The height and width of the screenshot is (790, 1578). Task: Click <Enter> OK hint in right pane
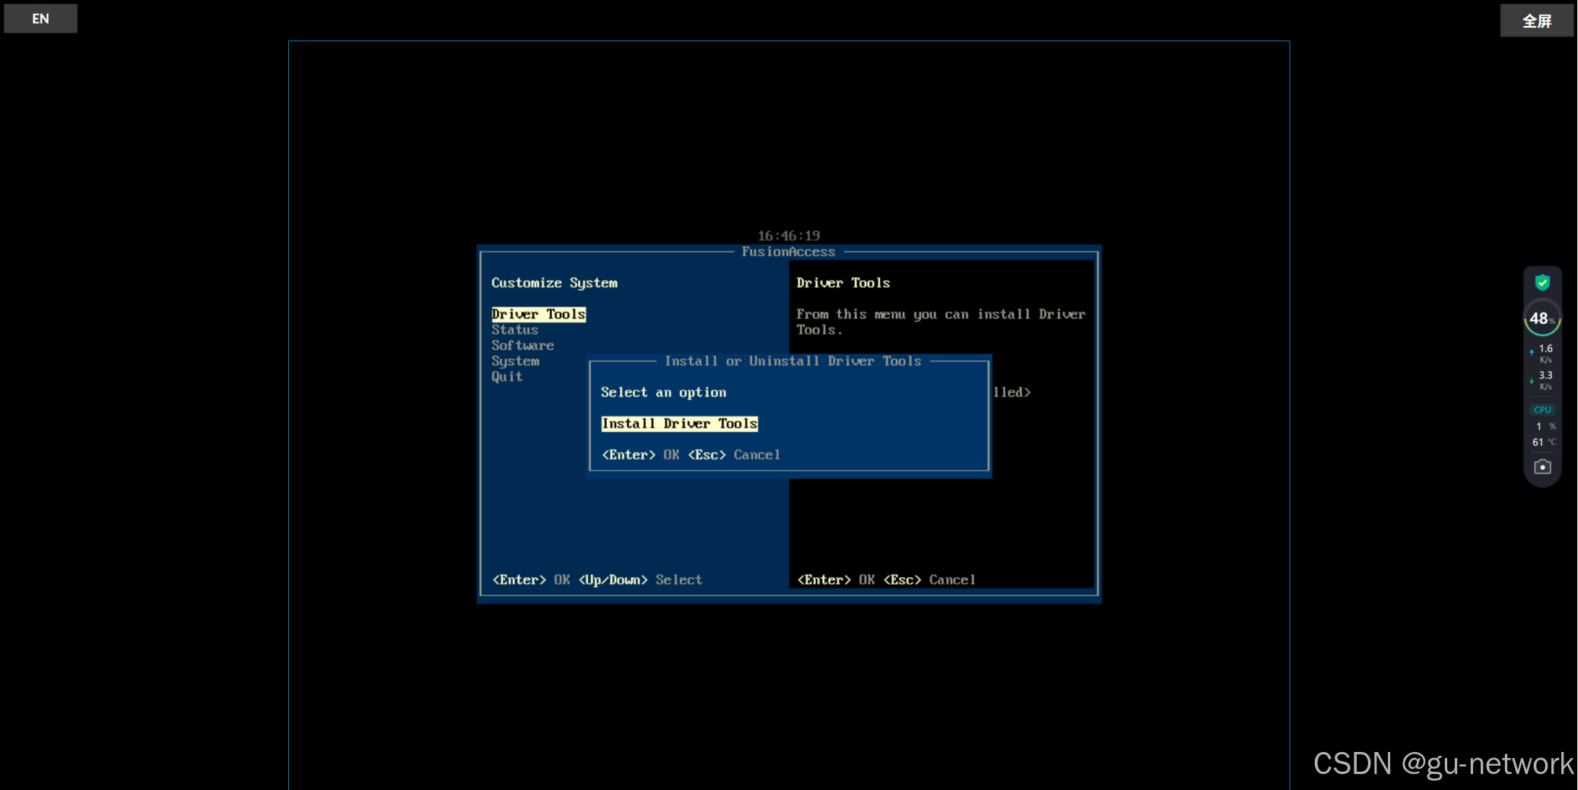[x=836, y=579]
